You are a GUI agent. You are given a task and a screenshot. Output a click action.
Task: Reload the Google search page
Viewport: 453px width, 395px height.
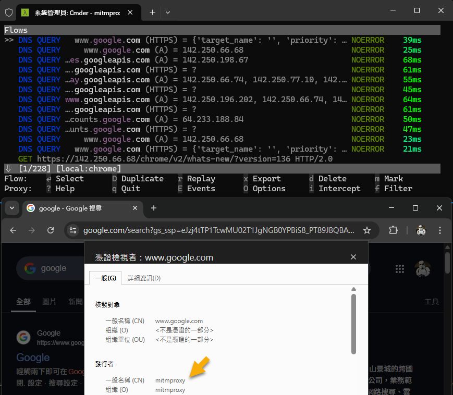[51, 230]
